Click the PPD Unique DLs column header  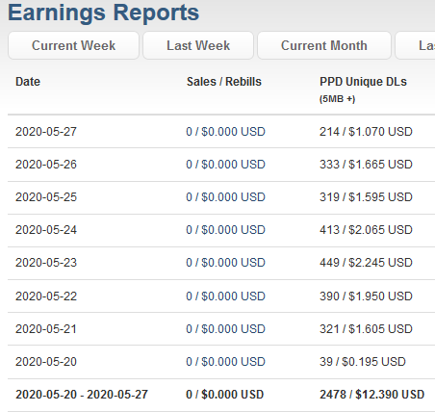pos(363,82)
